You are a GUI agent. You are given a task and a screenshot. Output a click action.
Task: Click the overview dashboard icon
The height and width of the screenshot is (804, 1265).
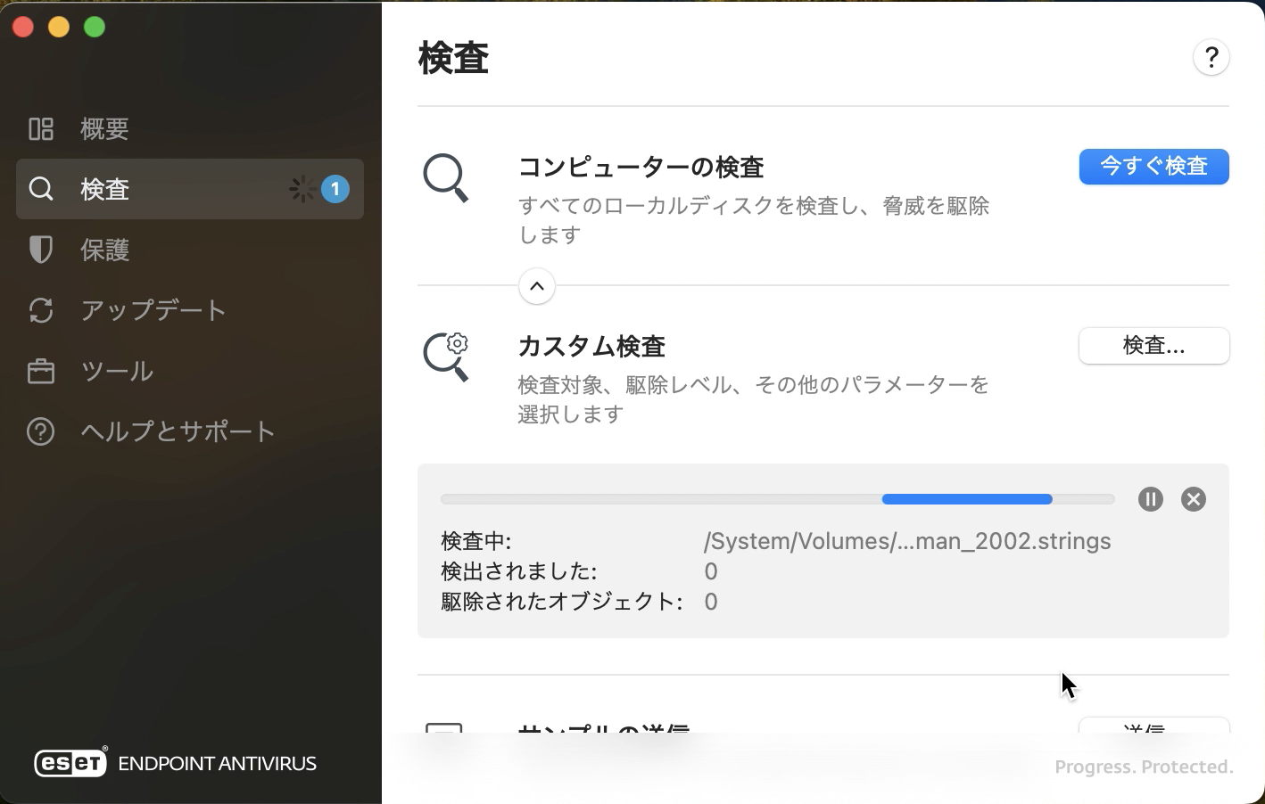point(41,128)
